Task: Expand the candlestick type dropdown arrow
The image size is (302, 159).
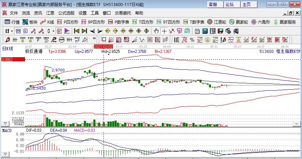Action: pyautogui.click(x=53, y=31)
